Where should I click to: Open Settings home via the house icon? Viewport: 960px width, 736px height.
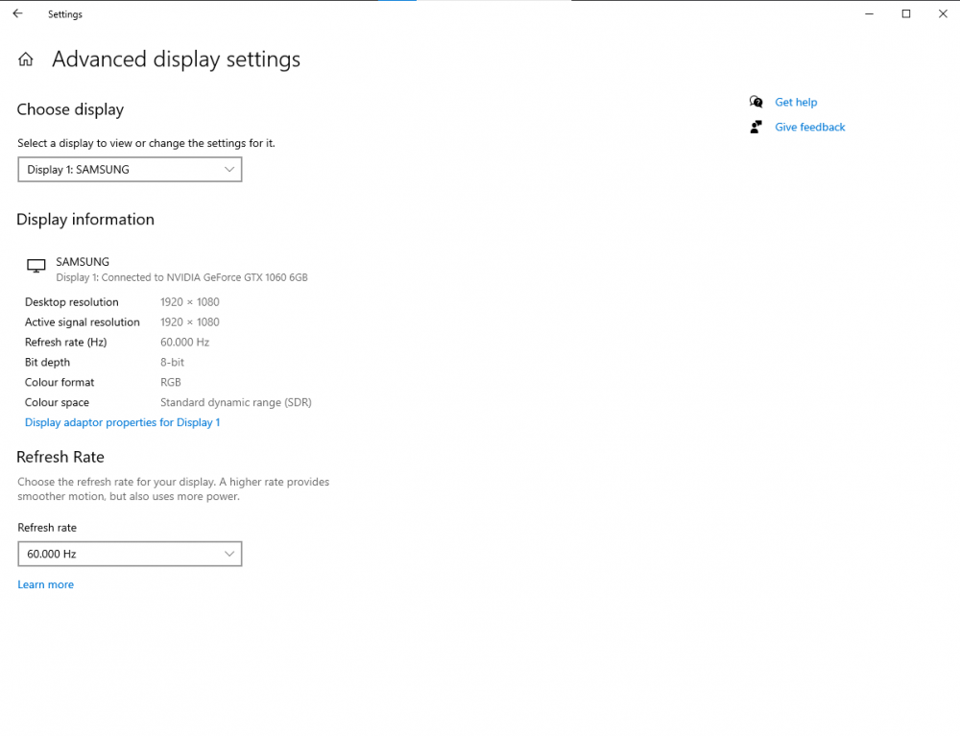tap(26, 59)
